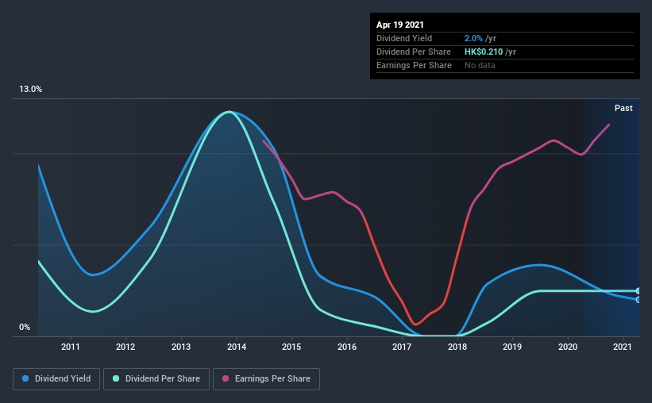Click the Apr 19 2021 tooltip date

(399, 25)
